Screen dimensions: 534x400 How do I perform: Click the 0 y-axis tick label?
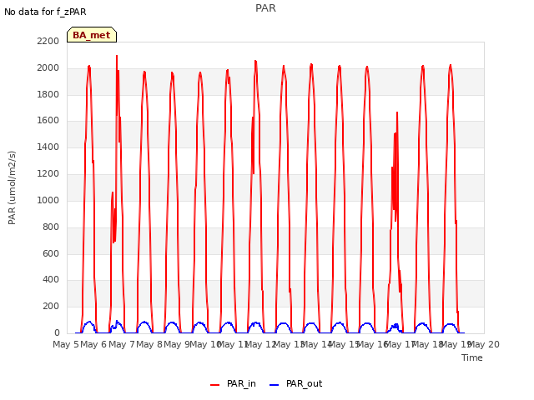(57, 332)
